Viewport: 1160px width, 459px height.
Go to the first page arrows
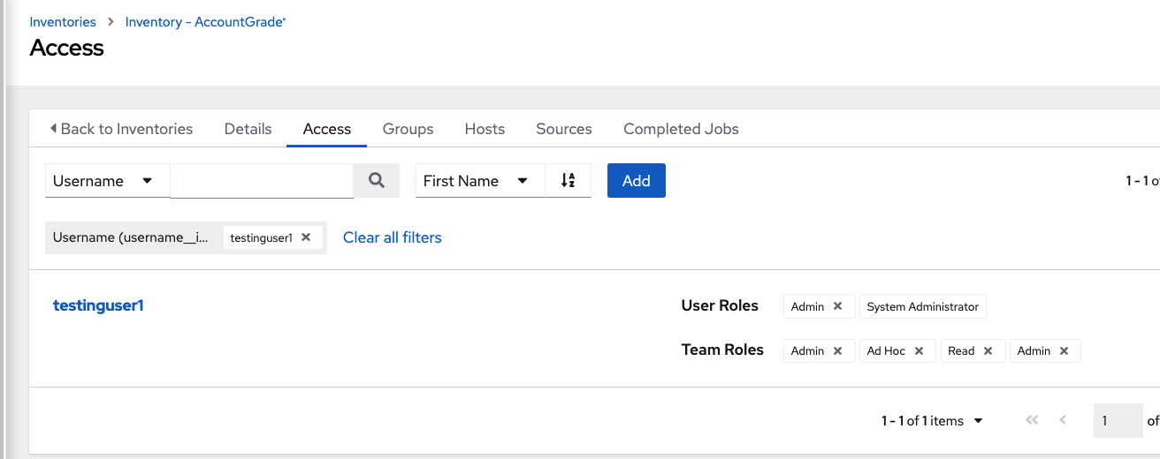1031,421
